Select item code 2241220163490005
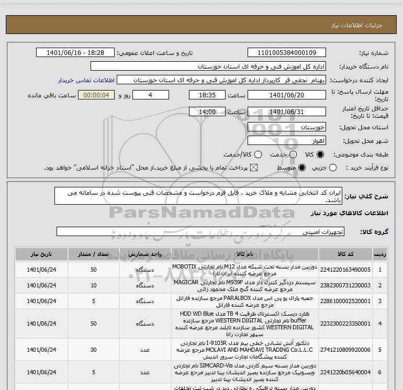The width and height of the screenshot is (403, 390). (x=345, y=270)
